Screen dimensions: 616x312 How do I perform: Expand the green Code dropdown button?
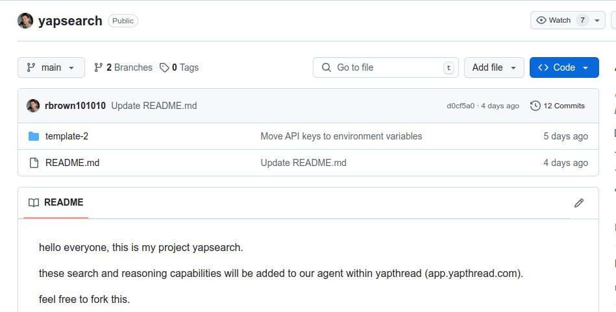(x=563, y=67)
